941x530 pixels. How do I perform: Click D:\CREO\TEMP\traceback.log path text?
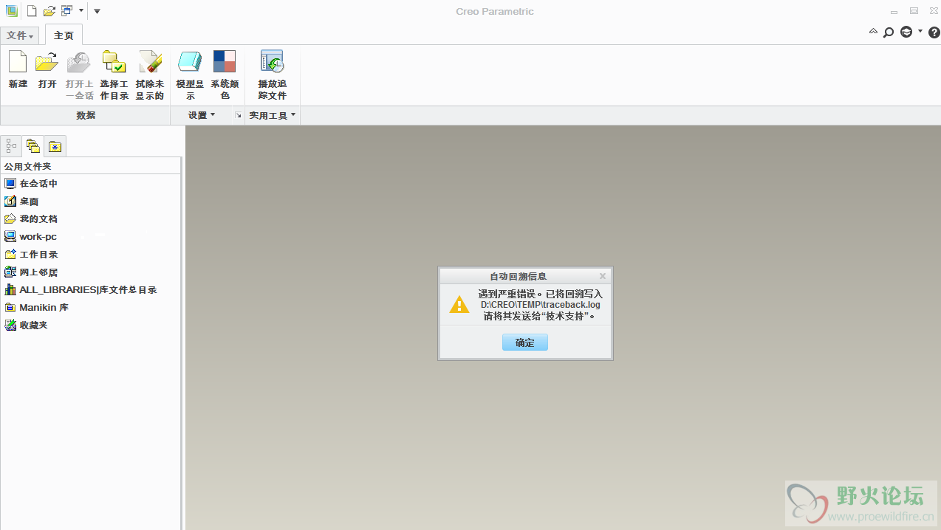[x=541, y=305]
